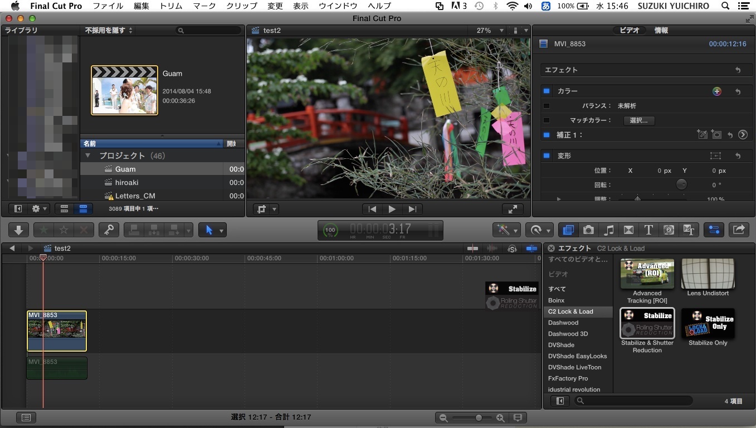Screen dimensions: 756x428
Task: Open the Transitions browser icon
Action: click(x=628, y=230)
